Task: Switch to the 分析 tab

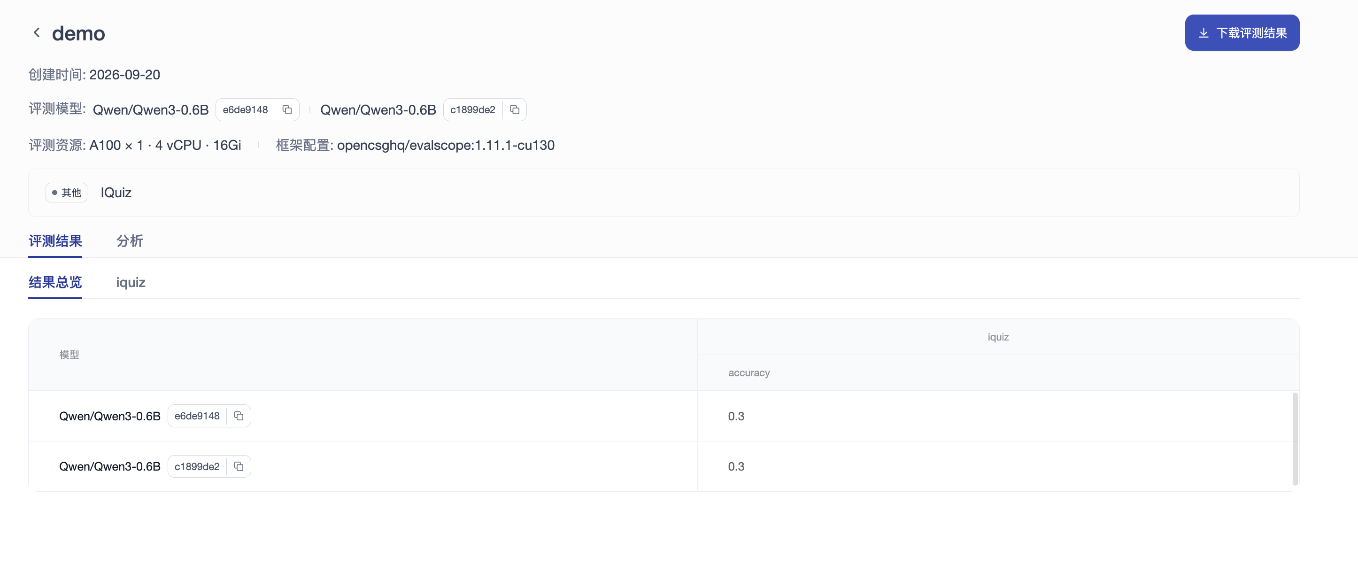Action: pyautogui.click(x=130, y=241)
